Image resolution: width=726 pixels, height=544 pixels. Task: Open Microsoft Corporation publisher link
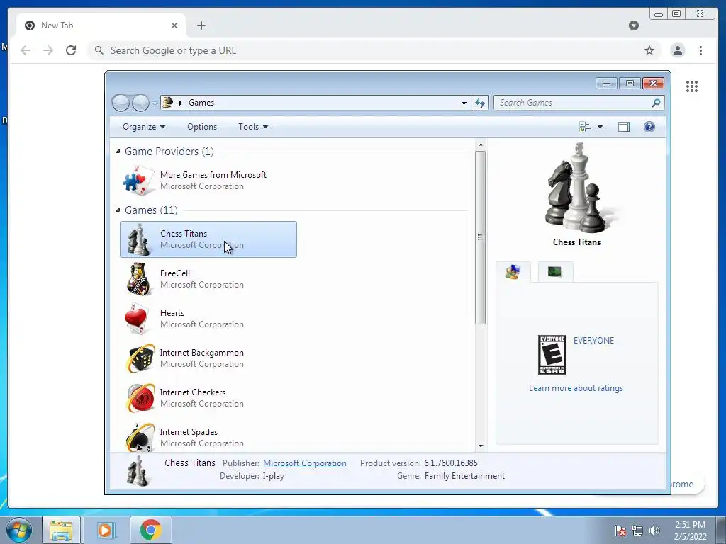(304, 463)
